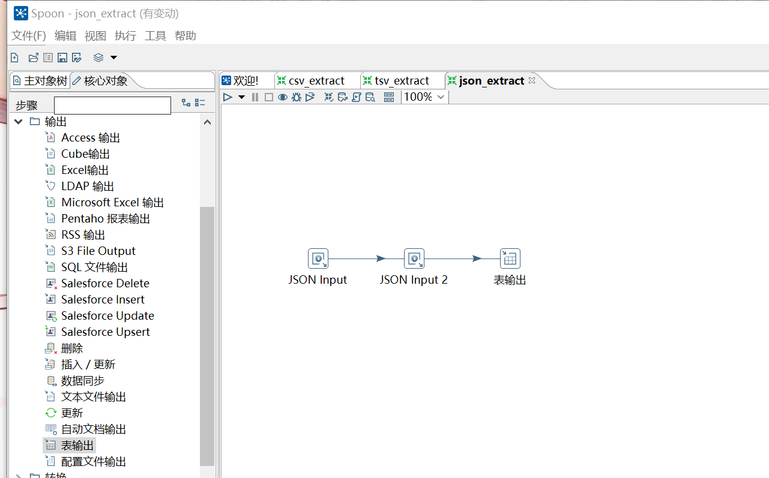Select the 自动文档输出 step
This screenshot has height=478, width=769.
(86, 429)
